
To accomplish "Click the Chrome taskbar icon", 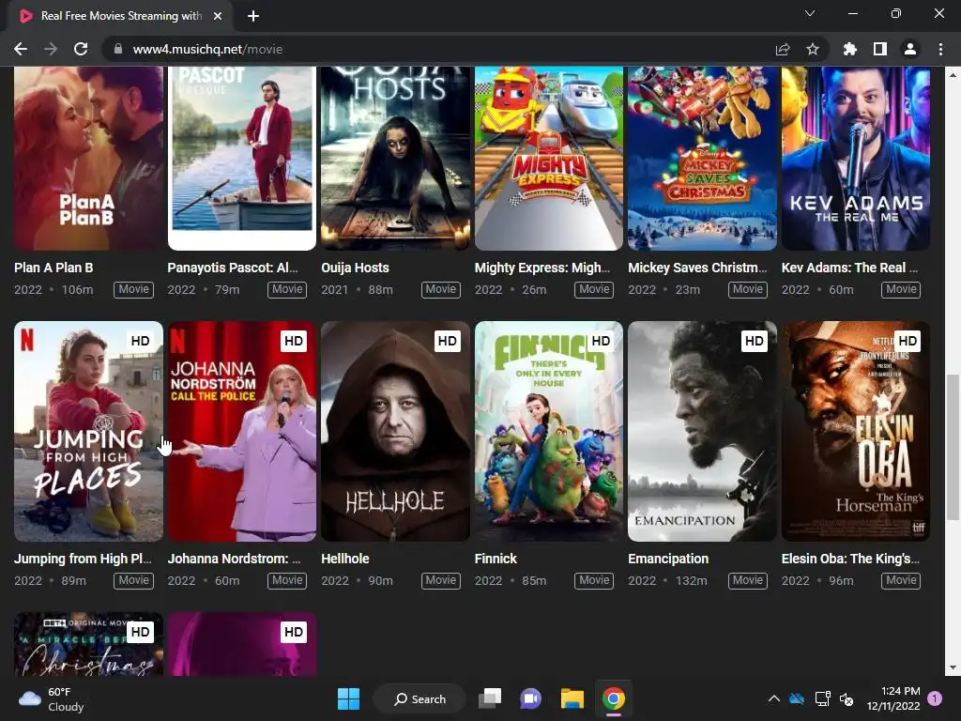I will coord(614,698).
